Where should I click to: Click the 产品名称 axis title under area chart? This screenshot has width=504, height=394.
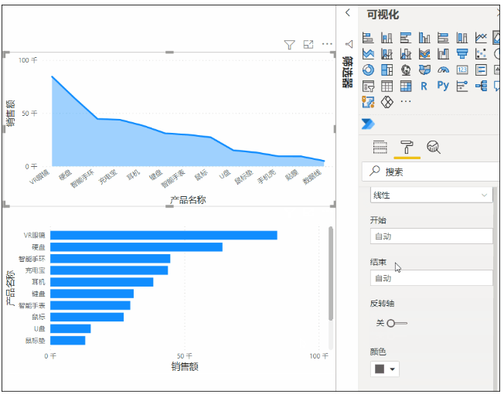[x=188, y=200]
